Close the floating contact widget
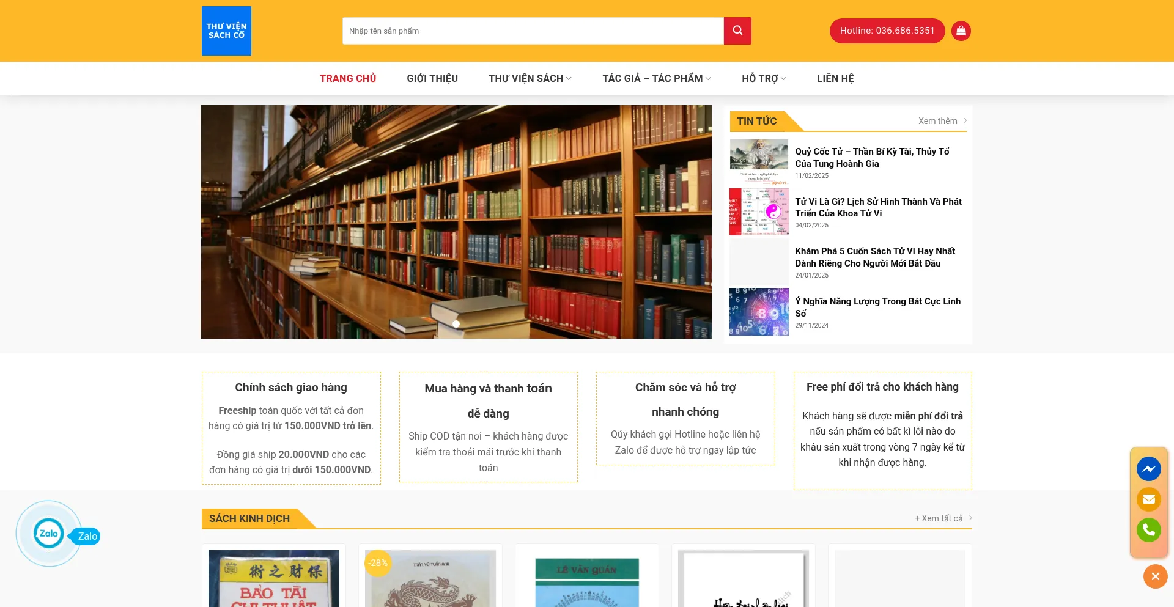The image size is (1174, 607). click(1155, 576)
